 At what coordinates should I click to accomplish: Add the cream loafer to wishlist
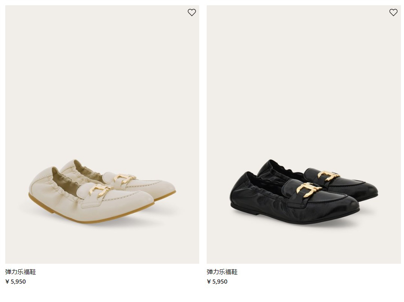point(192,12)
